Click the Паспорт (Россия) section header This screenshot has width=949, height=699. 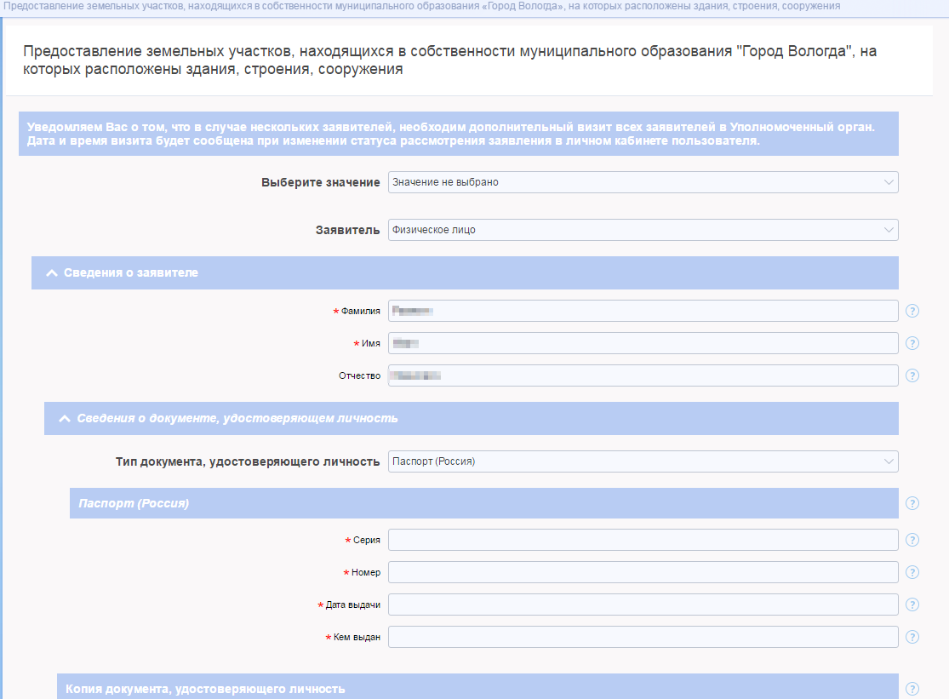(483, 503)
